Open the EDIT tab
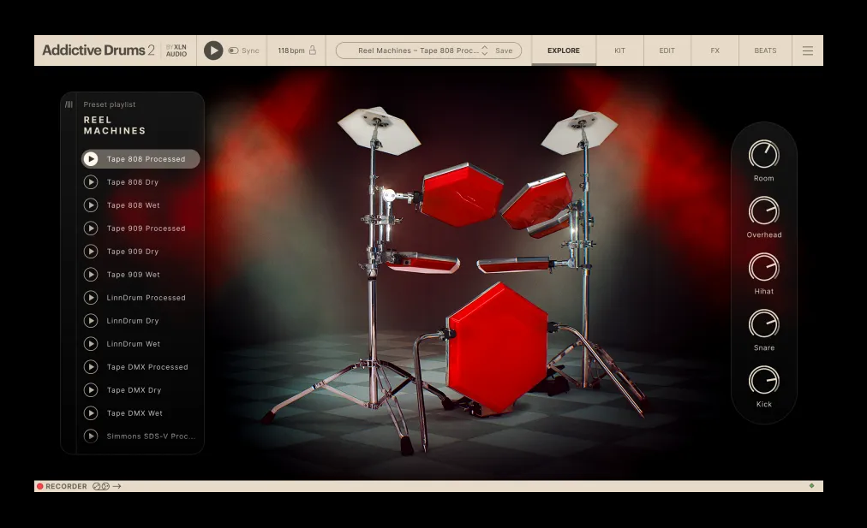The width and height of the screenshot is (867, 528). (667, 50)
